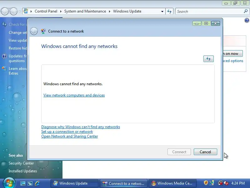Click the Connect to a network title icon

pyautogui.click(x=43, y=31)
